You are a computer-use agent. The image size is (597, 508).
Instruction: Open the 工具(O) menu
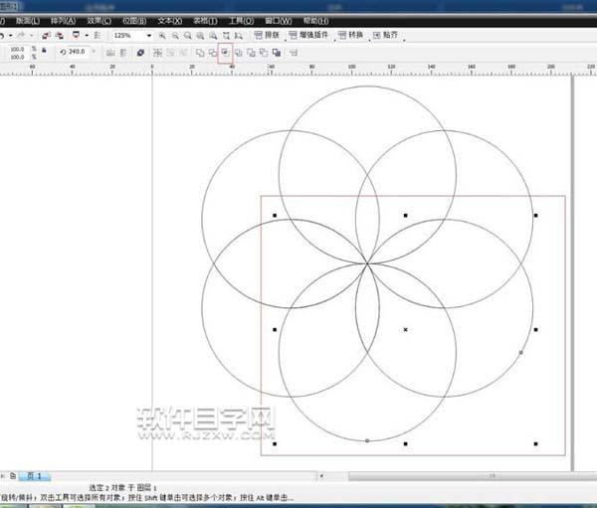coord(239,19)
